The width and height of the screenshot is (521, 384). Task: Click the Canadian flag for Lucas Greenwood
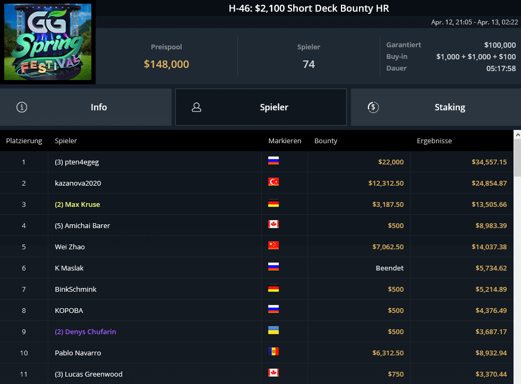tap(274, 373)
